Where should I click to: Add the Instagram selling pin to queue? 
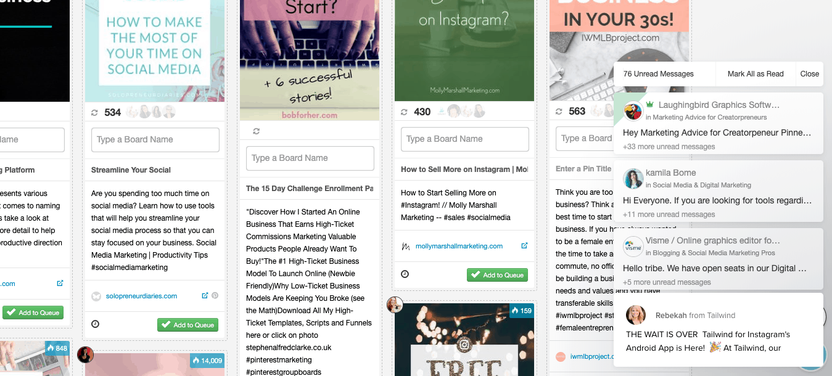(x=498, y=275)
